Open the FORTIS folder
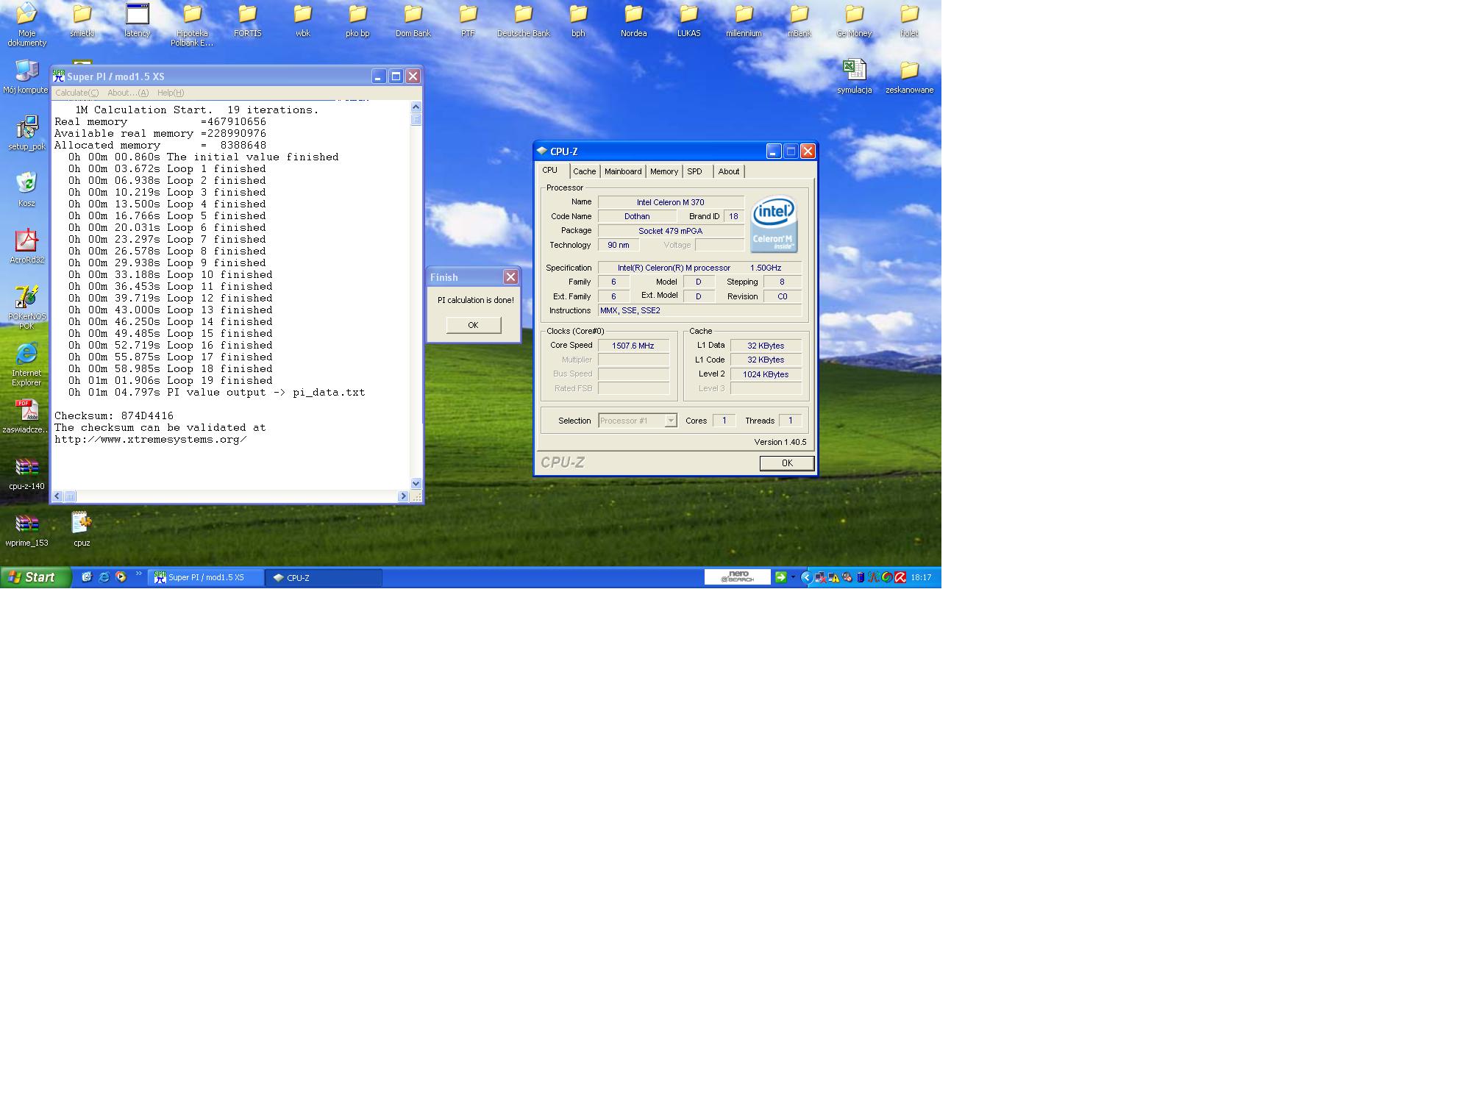 pyautogui.click(x=248, y=21)
